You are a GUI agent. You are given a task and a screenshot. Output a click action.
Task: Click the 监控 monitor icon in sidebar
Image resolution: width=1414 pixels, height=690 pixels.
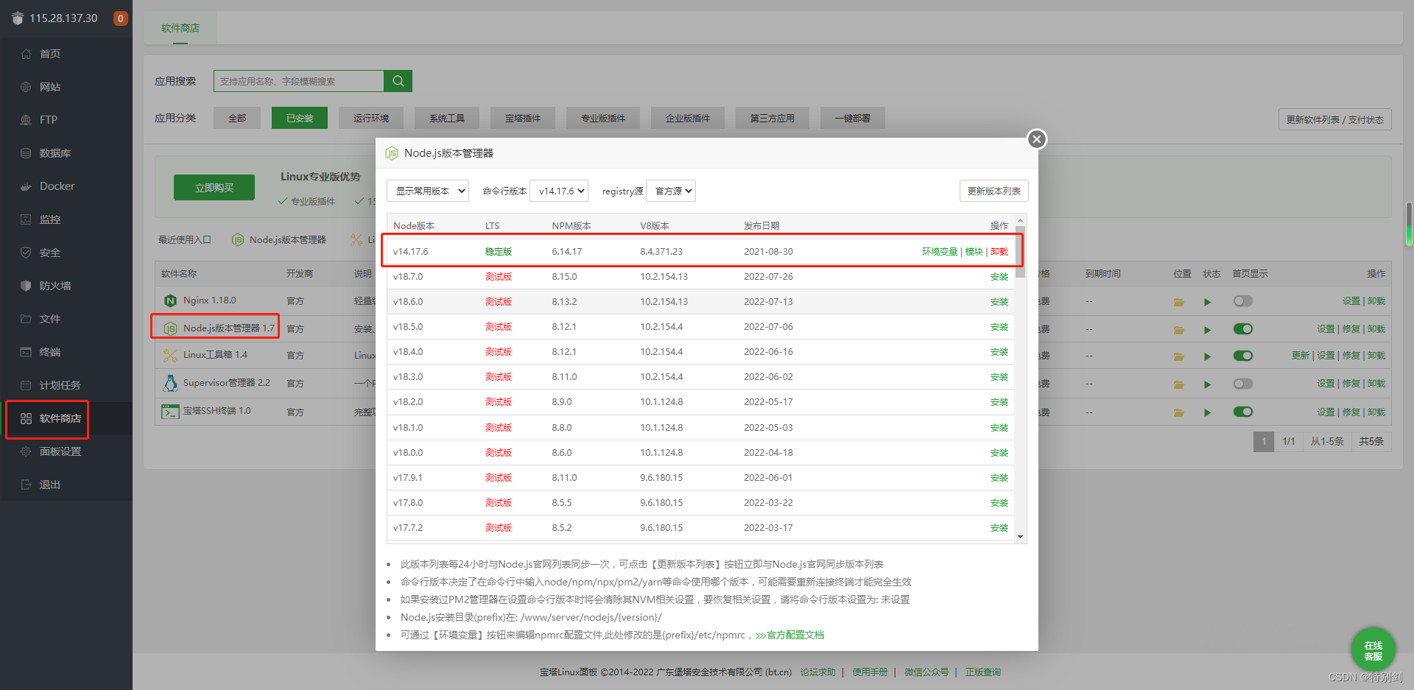coord(26,219)
